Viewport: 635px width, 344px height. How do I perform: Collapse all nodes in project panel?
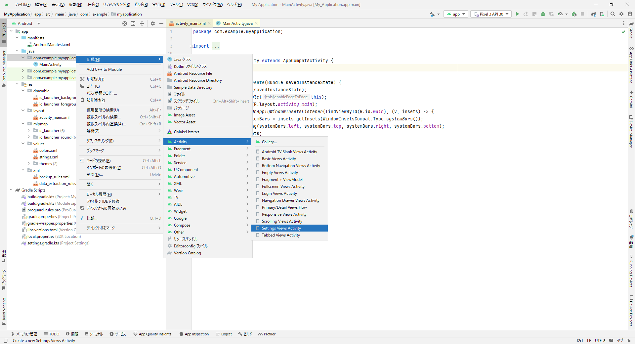(x=142, y=23)
